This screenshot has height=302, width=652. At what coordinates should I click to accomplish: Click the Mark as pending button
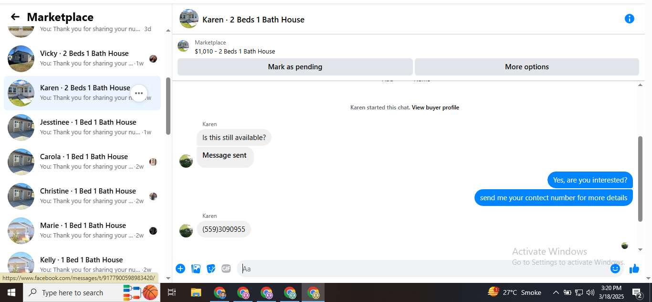[x=295, y=67]
